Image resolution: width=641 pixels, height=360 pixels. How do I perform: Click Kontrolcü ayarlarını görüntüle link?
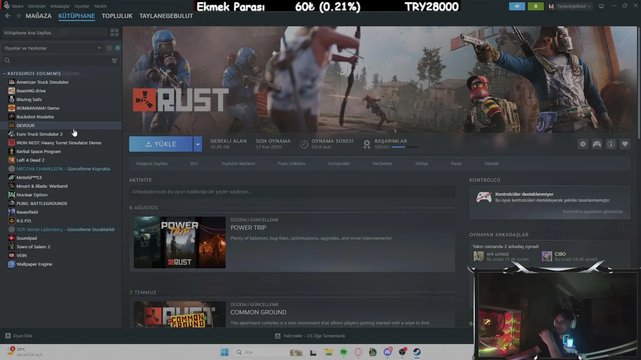(593, 211)
